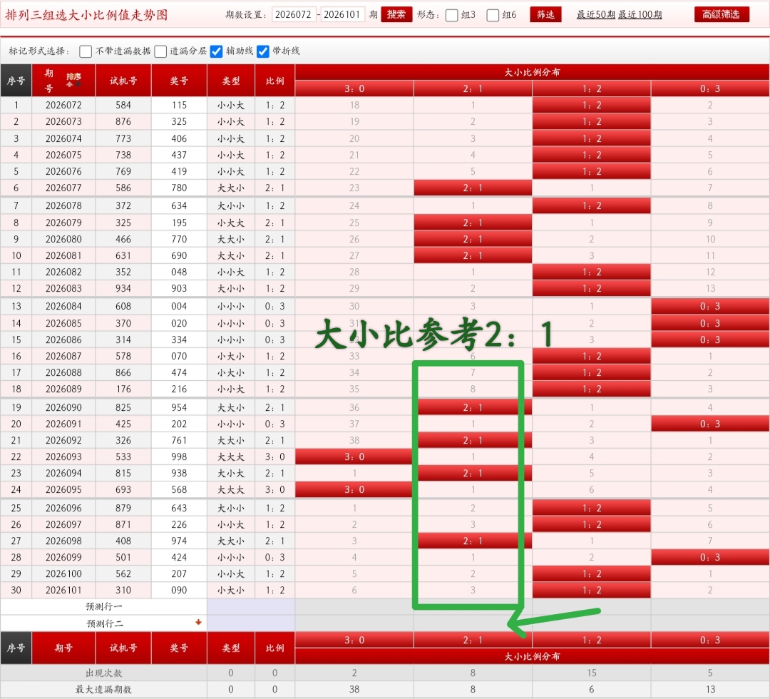This screenshot has height=699, width=770.
Task: Open the 最近50期 view
Action: tap(595, 14)
